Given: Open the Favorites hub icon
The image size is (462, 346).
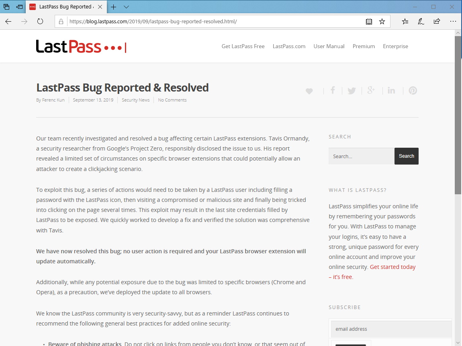Looking at the screenshot, I should tap(405, 21).
